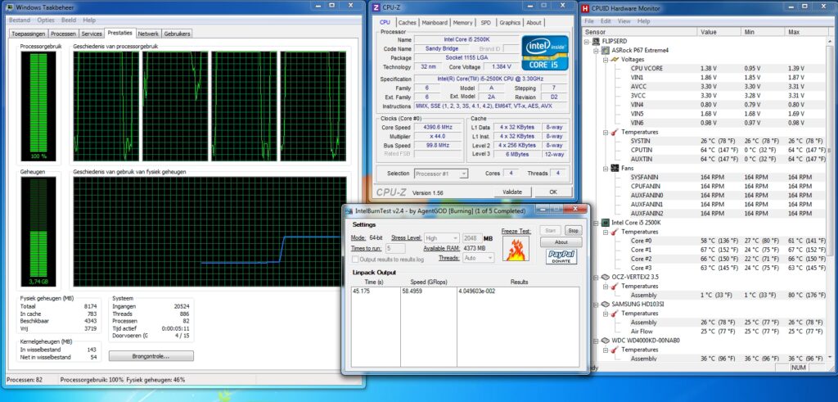
Task: Open the View menu in Hardware Monitor
Action: [625, 20]
